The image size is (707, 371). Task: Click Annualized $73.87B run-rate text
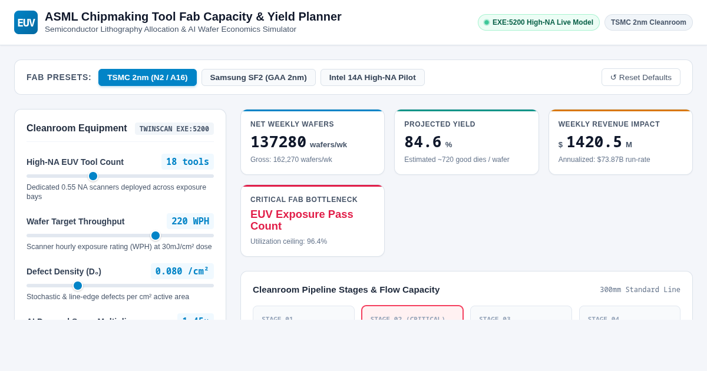[x=604, y=160]
